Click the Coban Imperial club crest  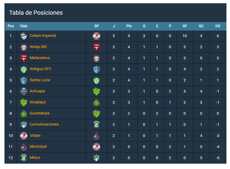point(24,36)
